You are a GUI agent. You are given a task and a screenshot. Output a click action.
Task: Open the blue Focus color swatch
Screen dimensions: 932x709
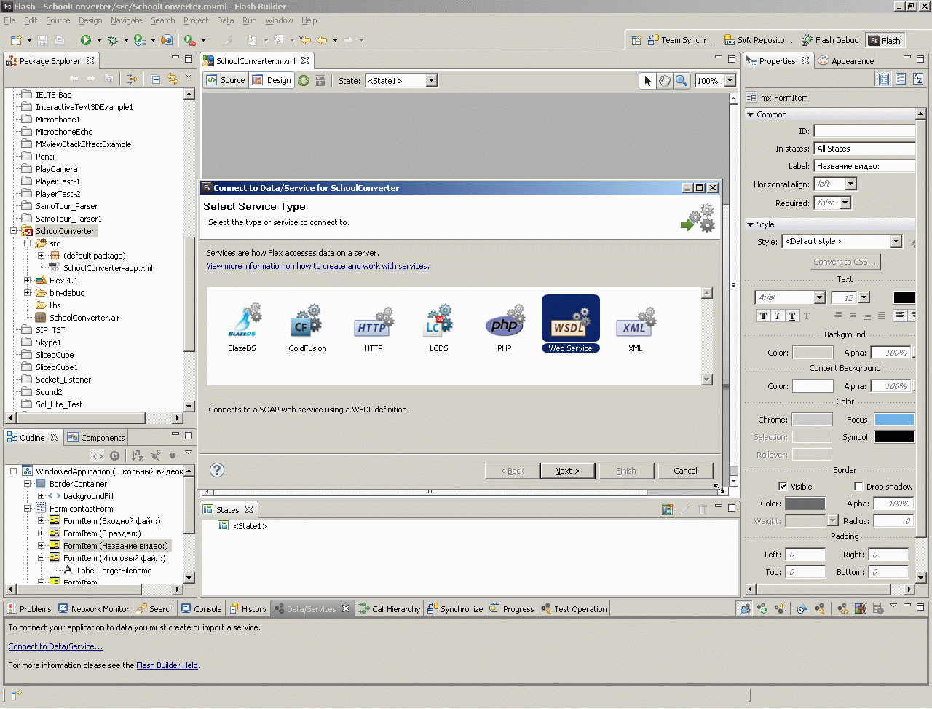894,419
